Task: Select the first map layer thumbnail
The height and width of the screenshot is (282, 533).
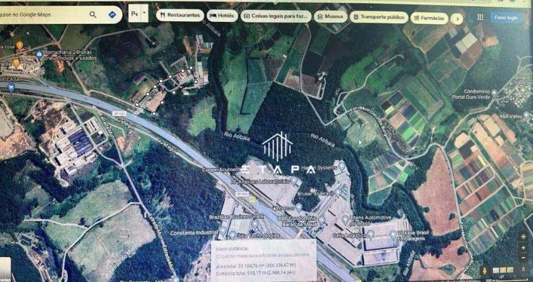Action: 496,271
